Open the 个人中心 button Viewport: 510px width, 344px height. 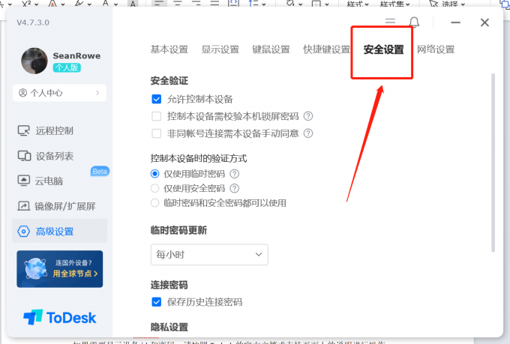pos(59,93)
